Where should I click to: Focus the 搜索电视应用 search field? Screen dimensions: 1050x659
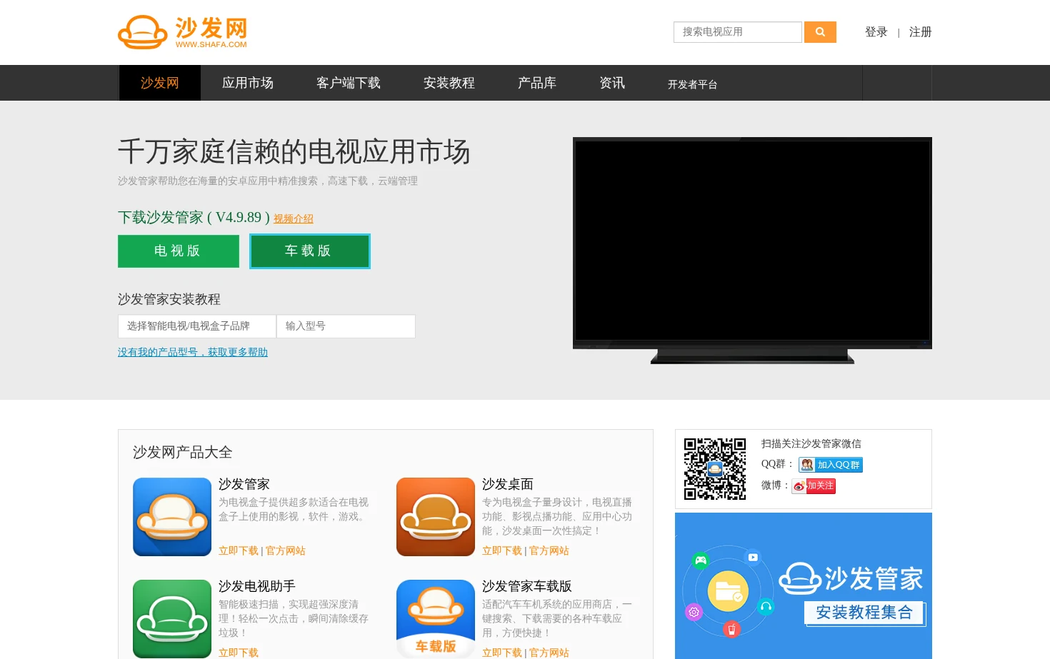pyautogui.click(x=738, y=32)
